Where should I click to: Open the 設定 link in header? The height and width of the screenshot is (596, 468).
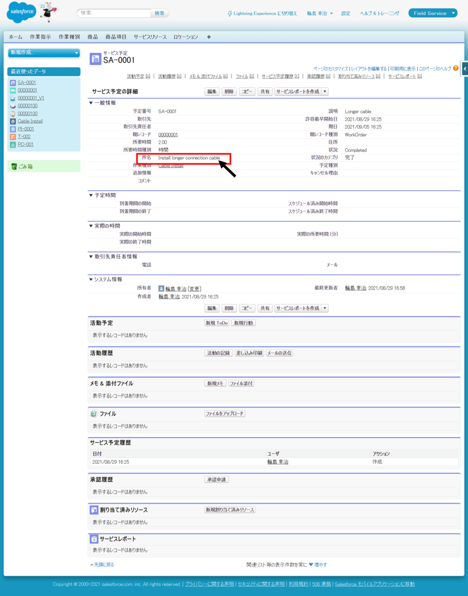[346, 13]
